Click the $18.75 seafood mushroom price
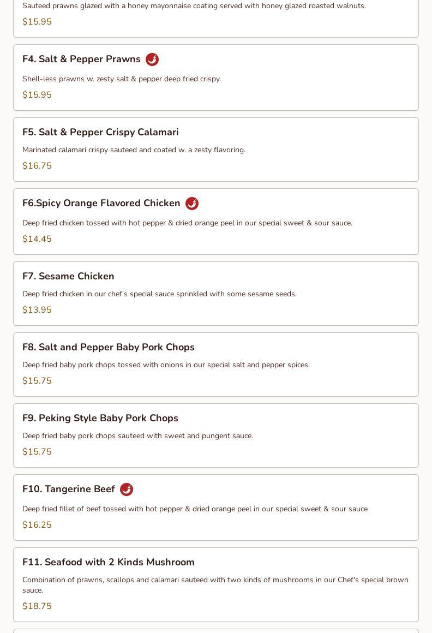432x633 pixels. (x=37, y=606)
